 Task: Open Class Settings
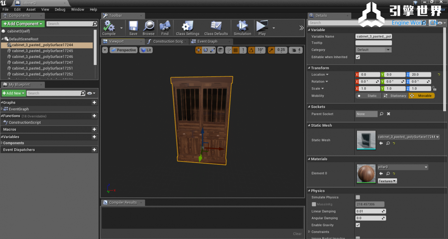187,28
